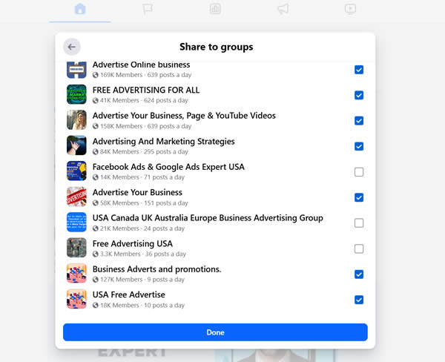
Task: Click globe icon beside 84K Members
Action: pos(96,151)
